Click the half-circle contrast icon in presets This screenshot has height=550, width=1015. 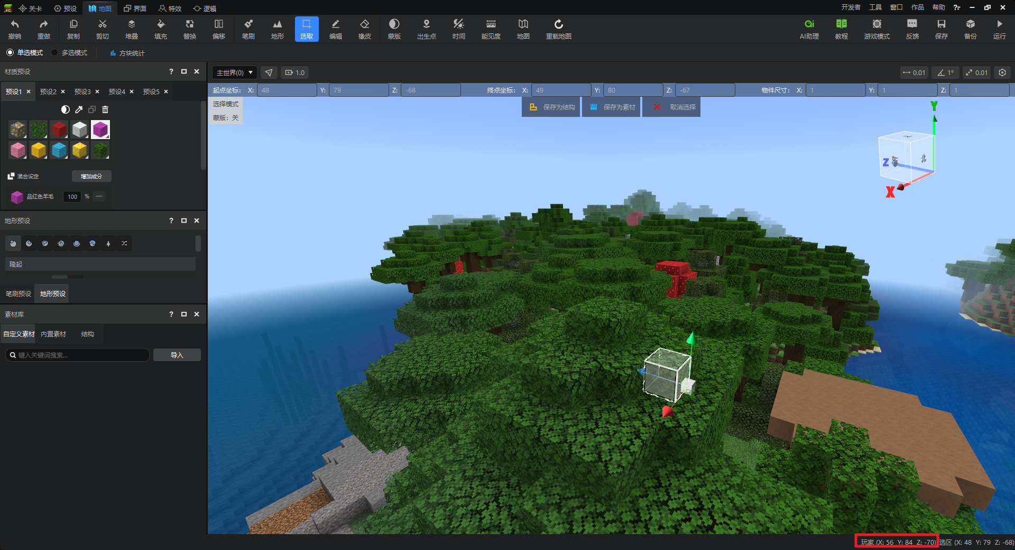coord(65,109)
